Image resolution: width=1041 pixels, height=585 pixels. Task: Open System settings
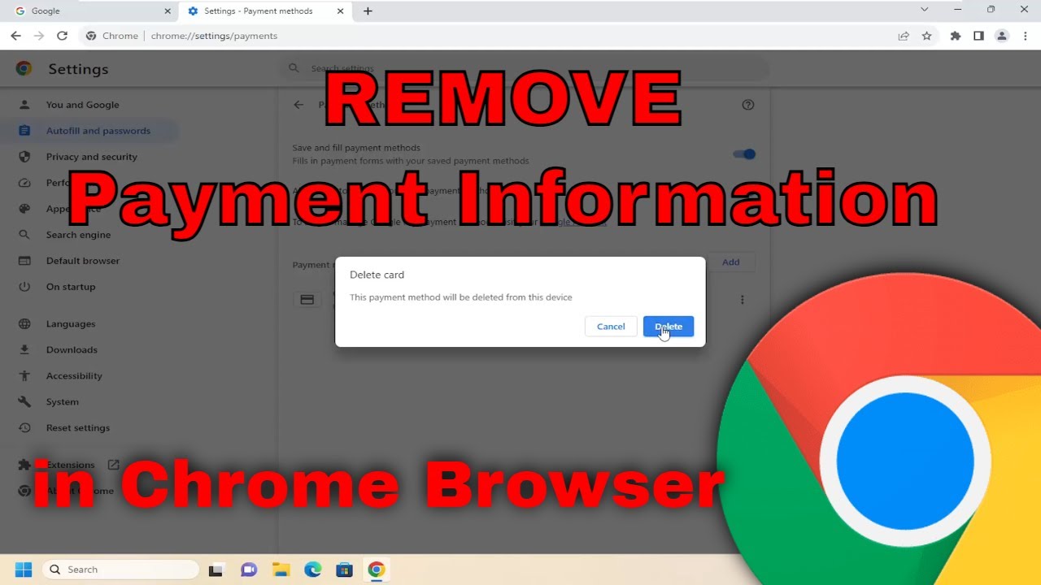[x=62, y=401]
